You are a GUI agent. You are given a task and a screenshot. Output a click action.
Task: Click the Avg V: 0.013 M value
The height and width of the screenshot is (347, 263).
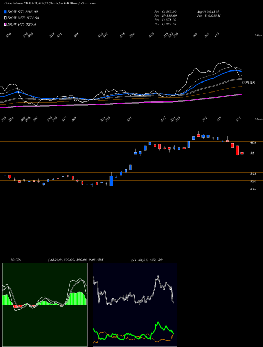[x=208, y=12]
